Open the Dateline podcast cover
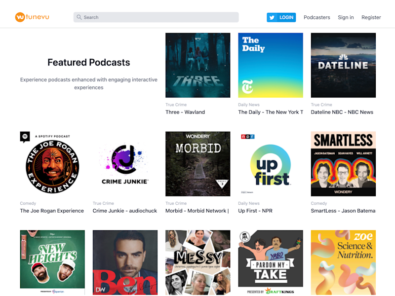Screen dimensions: 395x296 point(343,65)
